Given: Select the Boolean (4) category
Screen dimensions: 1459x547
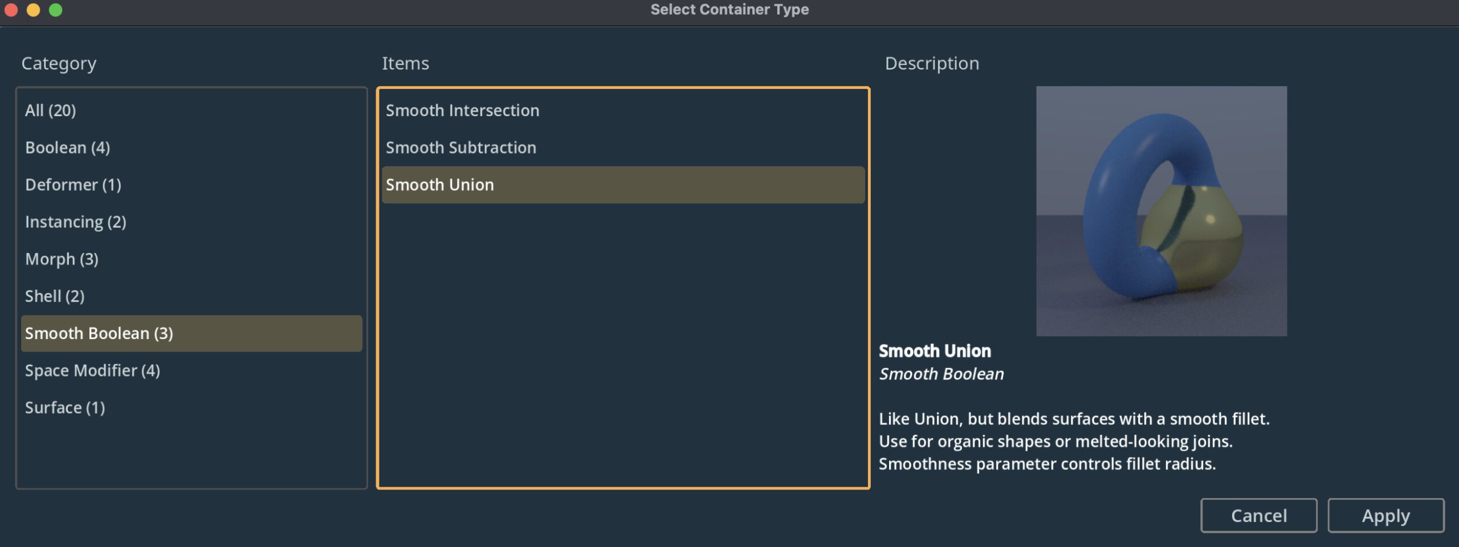Looking at the screenshot, I should pyautogui.click(x=191, y=148).
